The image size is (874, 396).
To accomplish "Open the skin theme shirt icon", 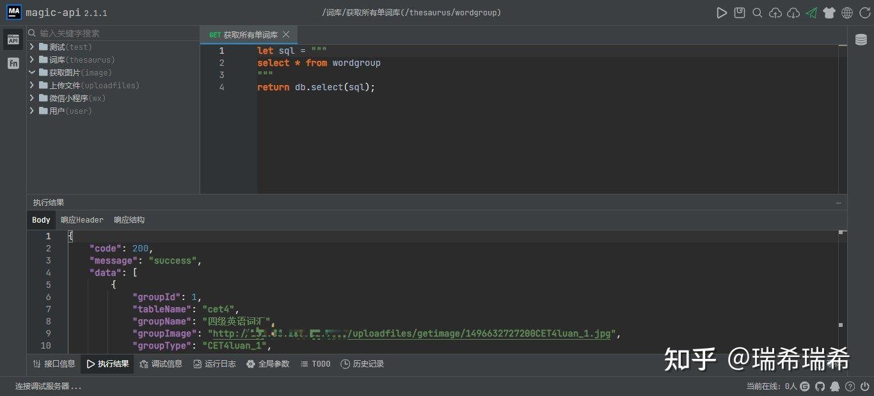I will [x=829, y=13].
